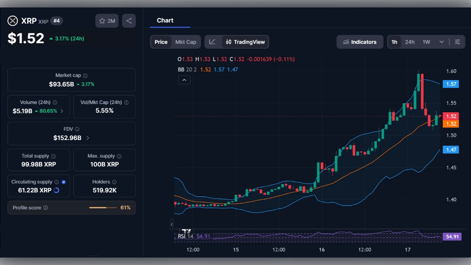The height and width of the screenshot is (265, 471).
Task: Share the XRP page
Action: (x=129, y=21)
